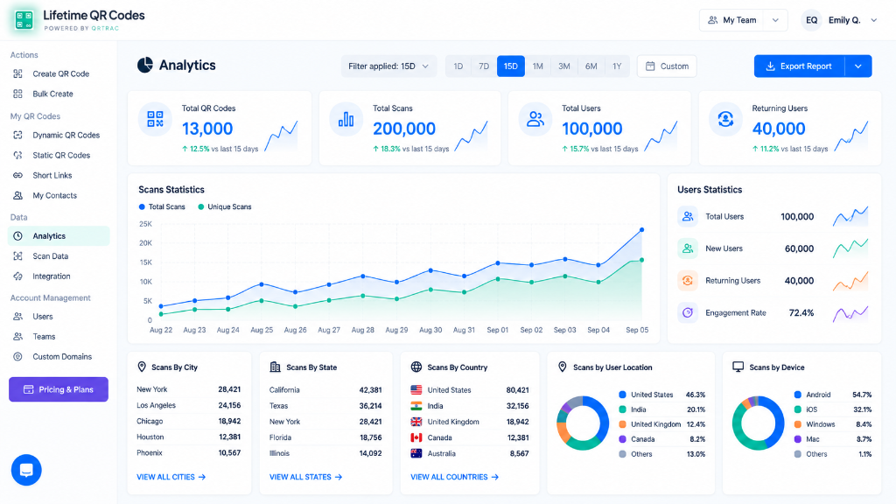Screen dimensions: 896x504
Task: Follow the VIEW ALL CITIES link
Action: [x=171, y=477]
